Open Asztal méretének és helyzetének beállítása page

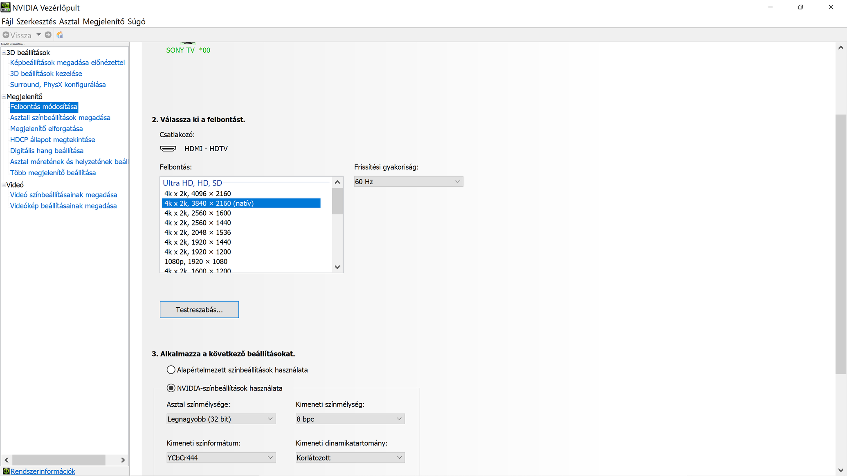69,162
